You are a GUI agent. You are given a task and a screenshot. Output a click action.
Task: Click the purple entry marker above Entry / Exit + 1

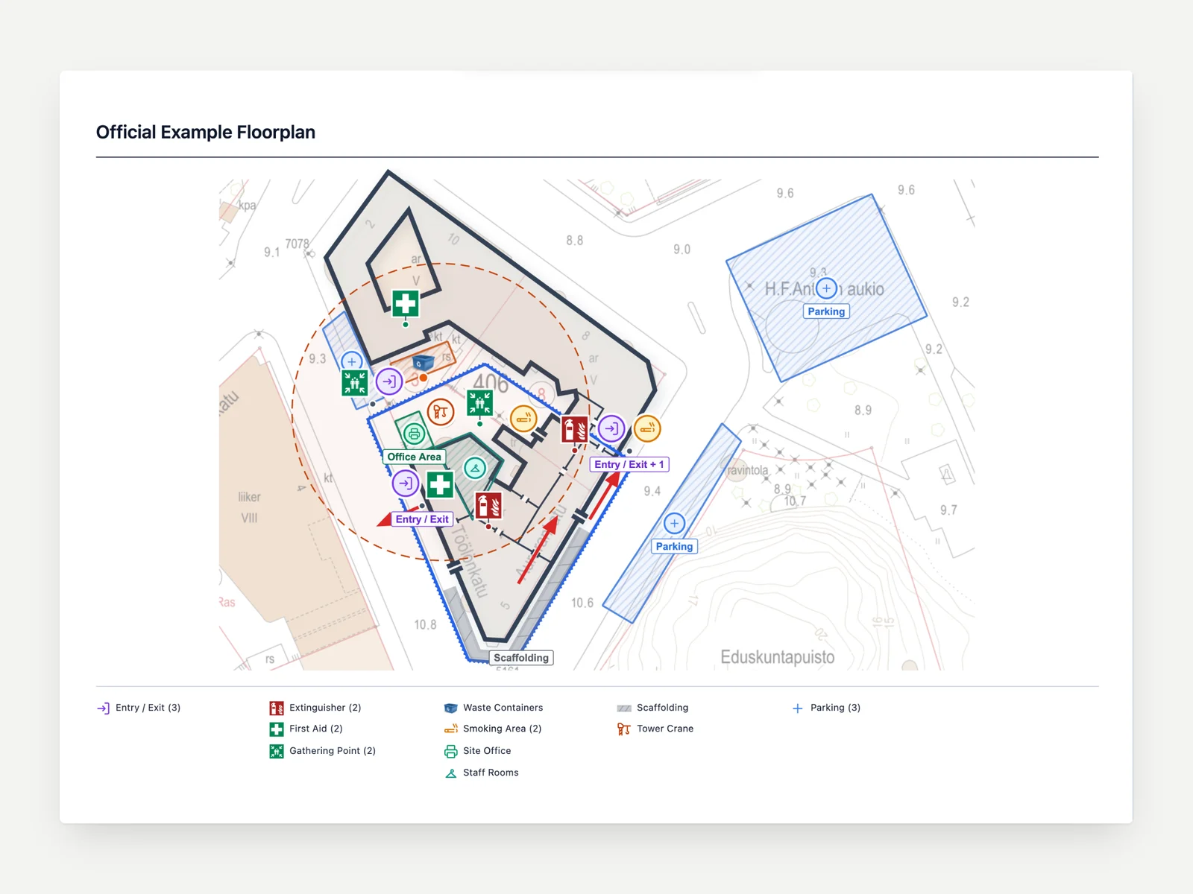point(611,428)
